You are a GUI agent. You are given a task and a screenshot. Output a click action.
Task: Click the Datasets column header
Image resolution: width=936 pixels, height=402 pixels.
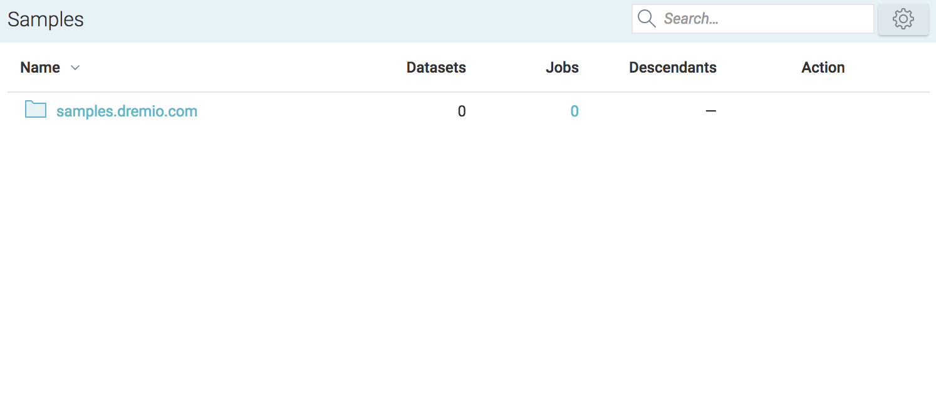pyautogui.click(x=436, y=68)
